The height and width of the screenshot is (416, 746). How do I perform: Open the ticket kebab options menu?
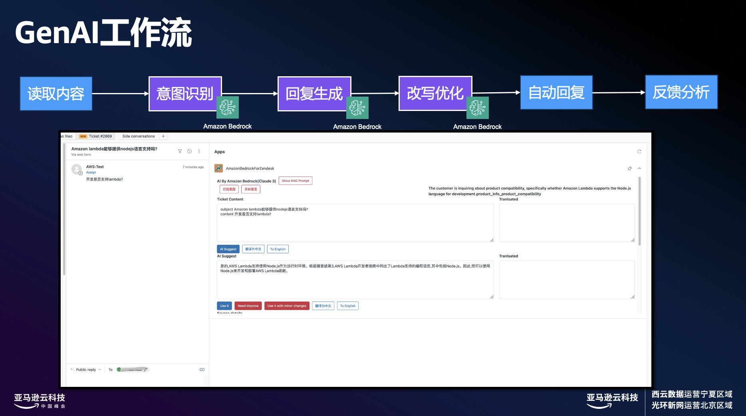click(x=199, y=151)
